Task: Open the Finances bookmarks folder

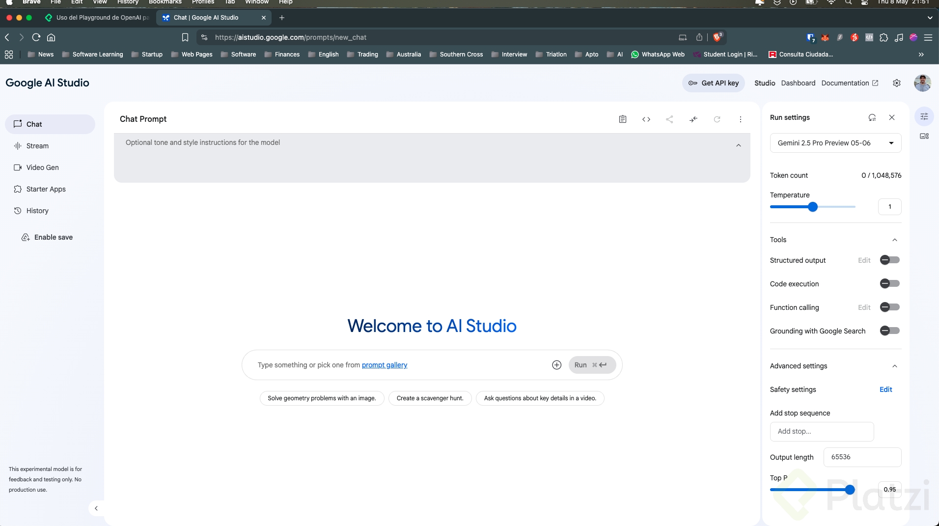Action: tap(282, 55)
